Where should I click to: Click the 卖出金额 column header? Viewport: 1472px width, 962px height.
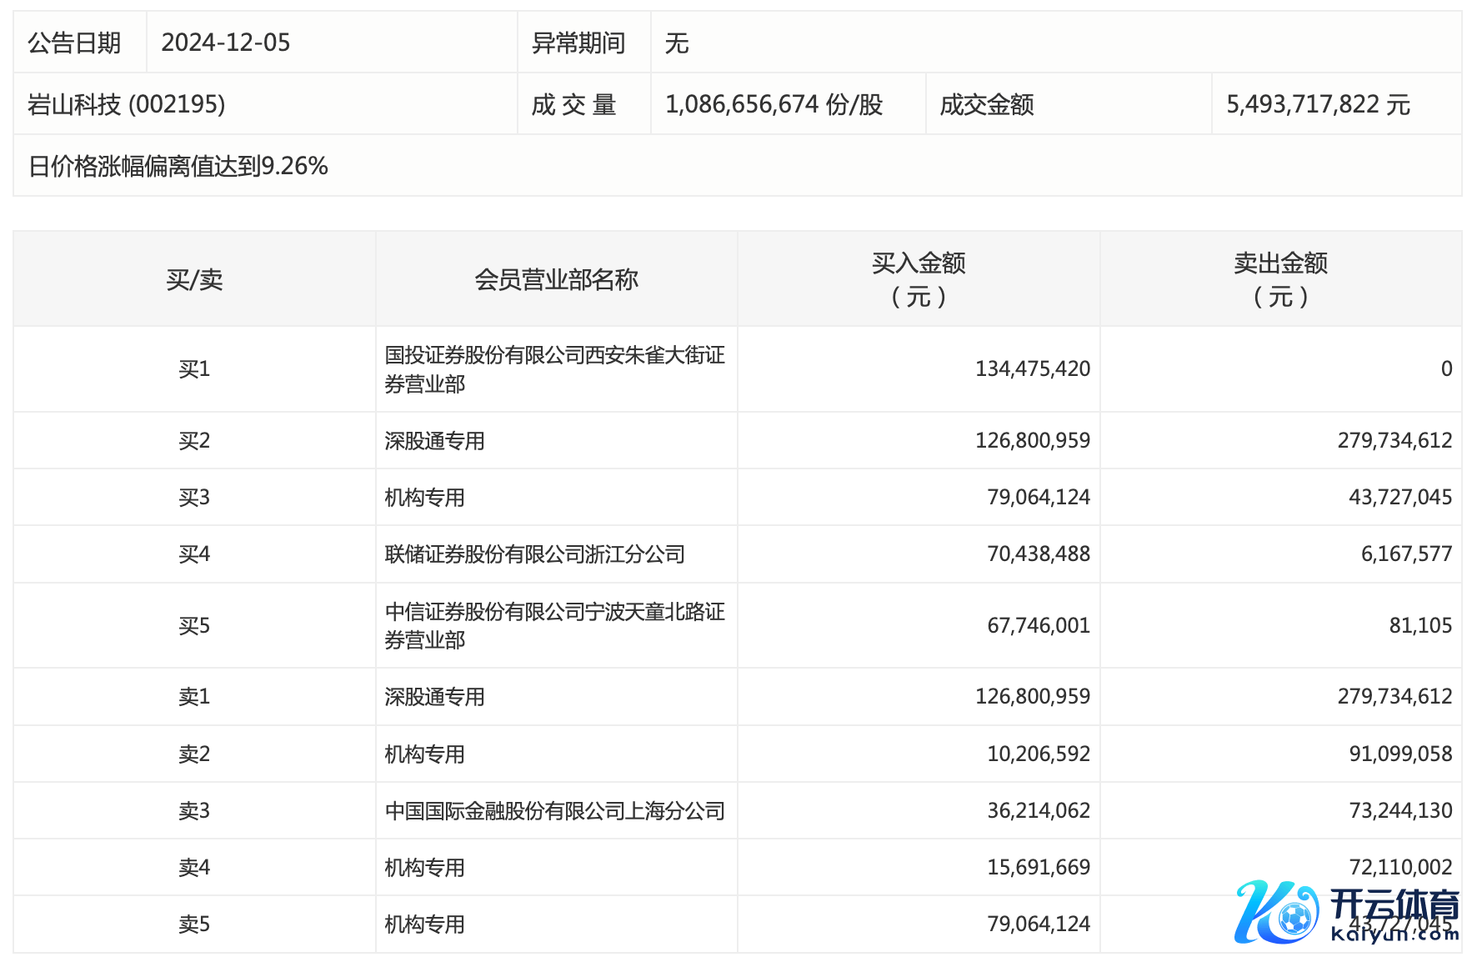(1280, 279)
